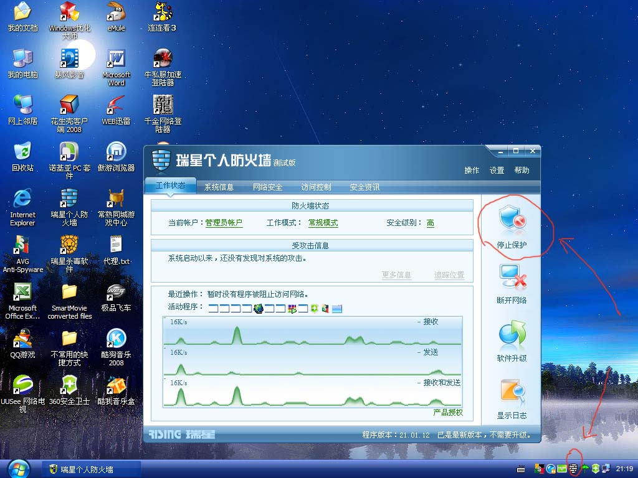Image resolution: width=638 pixels, height=478 pixels.
Task: Click the 接收 traffic graph
Action: (313, 331)
